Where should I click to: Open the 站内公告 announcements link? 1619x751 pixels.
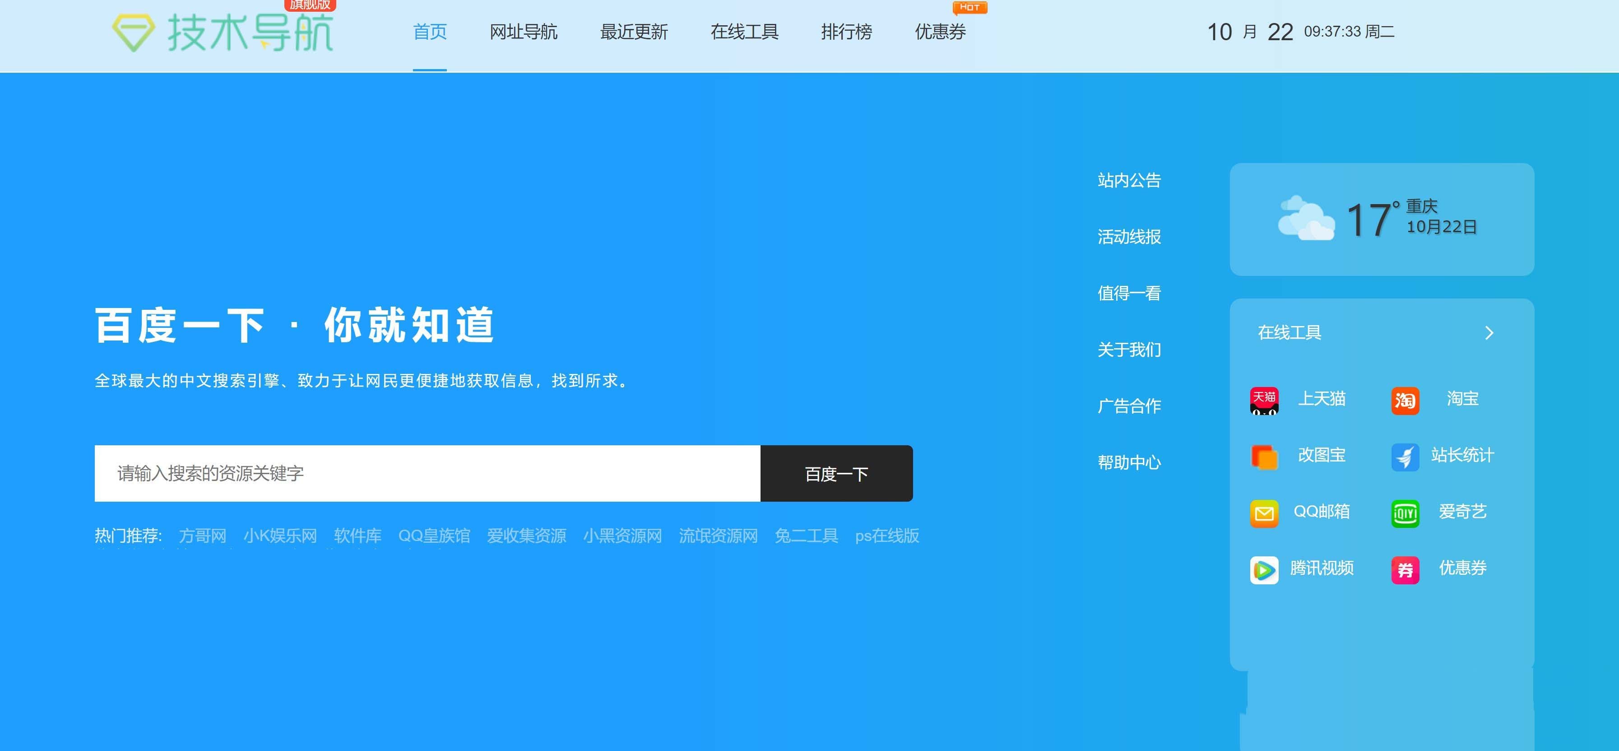[1129, 181]
